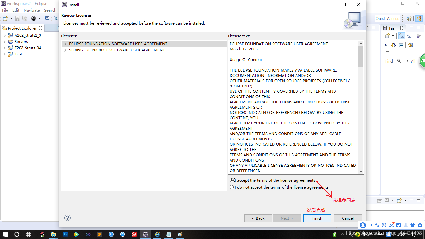Expand the Servers folder node
This screenshot has width=425, height=239.
4,42
